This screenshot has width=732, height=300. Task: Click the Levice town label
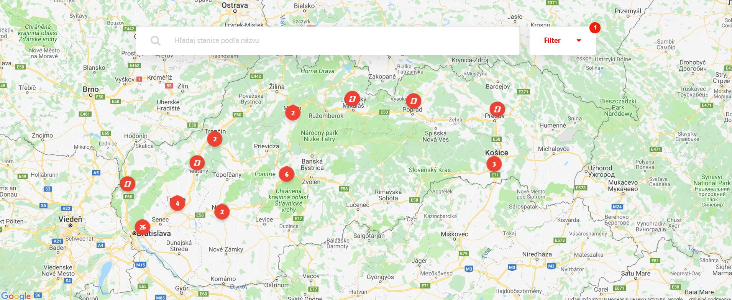[x=264, y=220]
